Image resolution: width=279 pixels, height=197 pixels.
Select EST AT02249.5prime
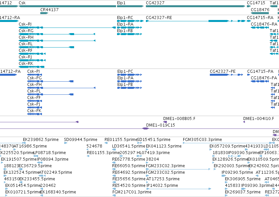[x=55, y=172]
